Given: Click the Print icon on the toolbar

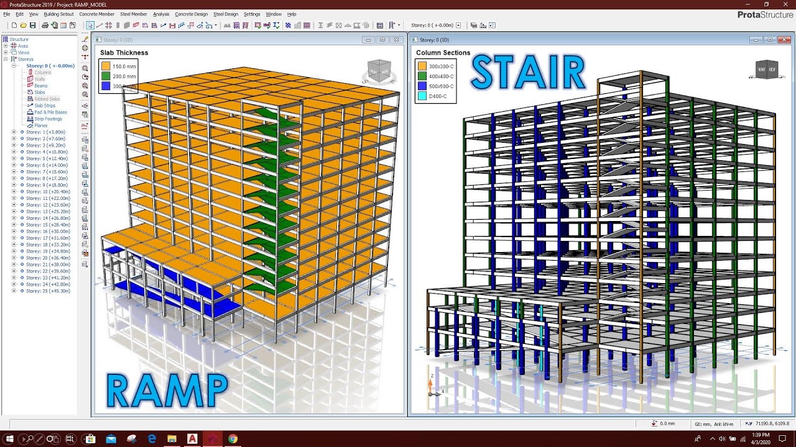Looking at the screenshot, I should [x=44, y=25].
